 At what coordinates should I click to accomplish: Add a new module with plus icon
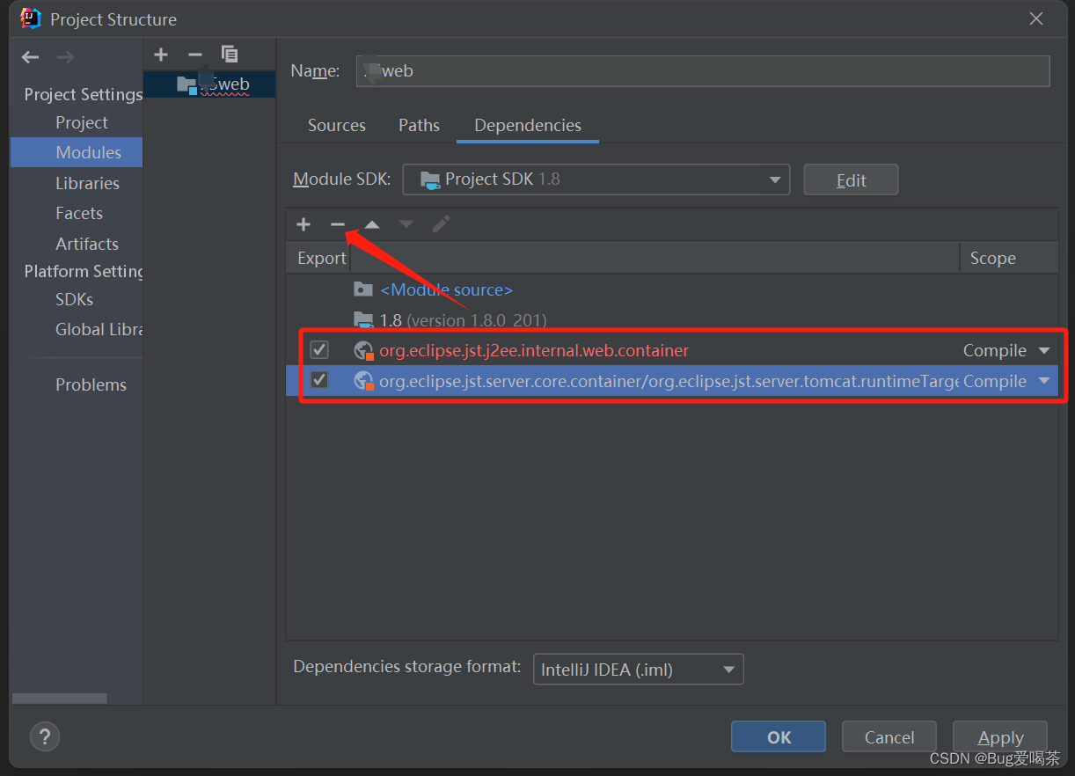coord(161,55)
